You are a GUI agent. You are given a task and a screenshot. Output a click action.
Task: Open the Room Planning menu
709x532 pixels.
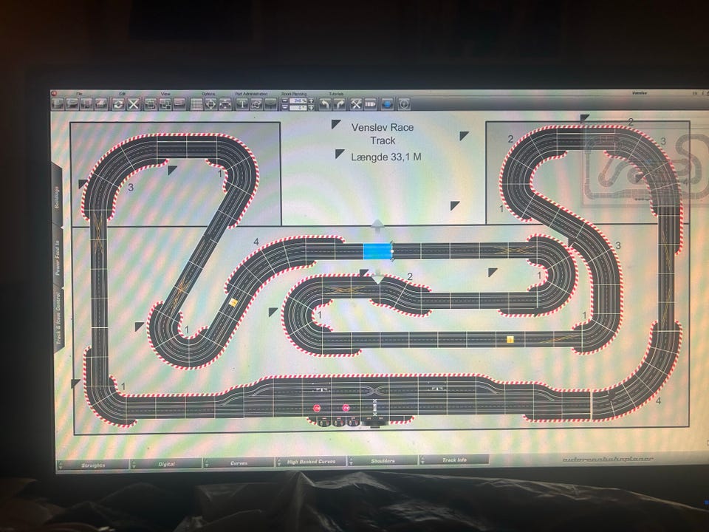[294, 94]
